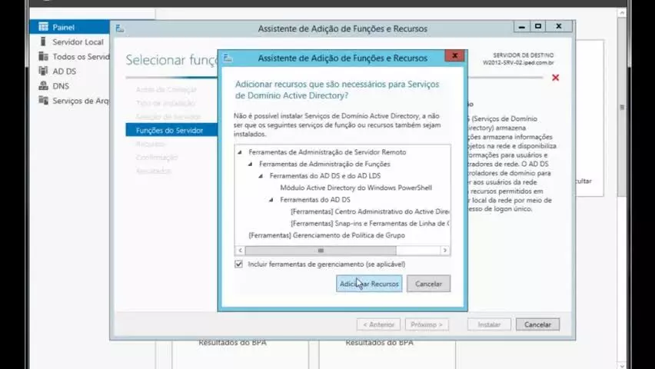Collapse Ferramentas de Administração de Servidor Remoto
This screenshot has width=655, height=369.
[240, 152]
